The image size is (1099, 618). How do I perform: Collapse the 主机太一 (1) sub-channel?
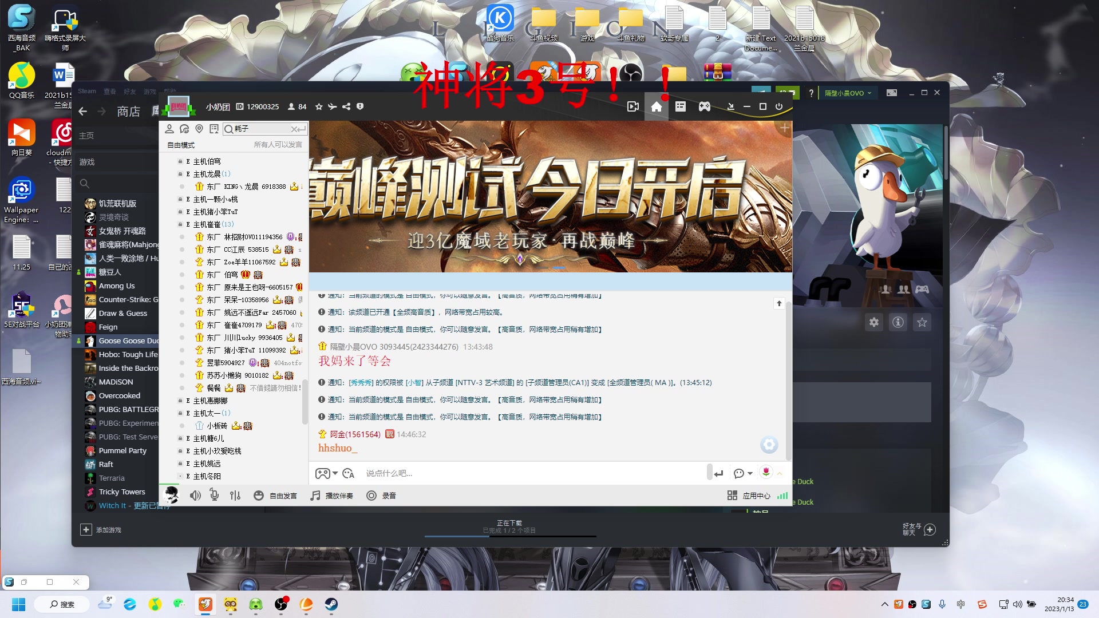(x=180, y=413)
